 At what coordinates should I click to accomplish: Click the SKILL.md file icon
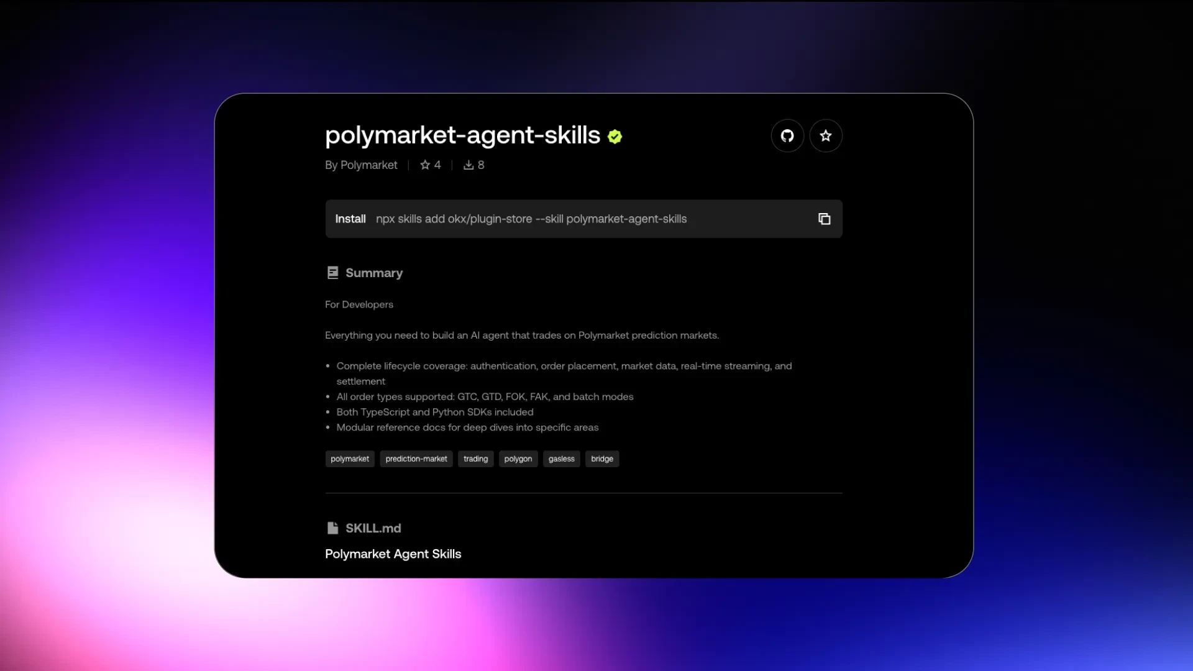[x=332, y=527]
